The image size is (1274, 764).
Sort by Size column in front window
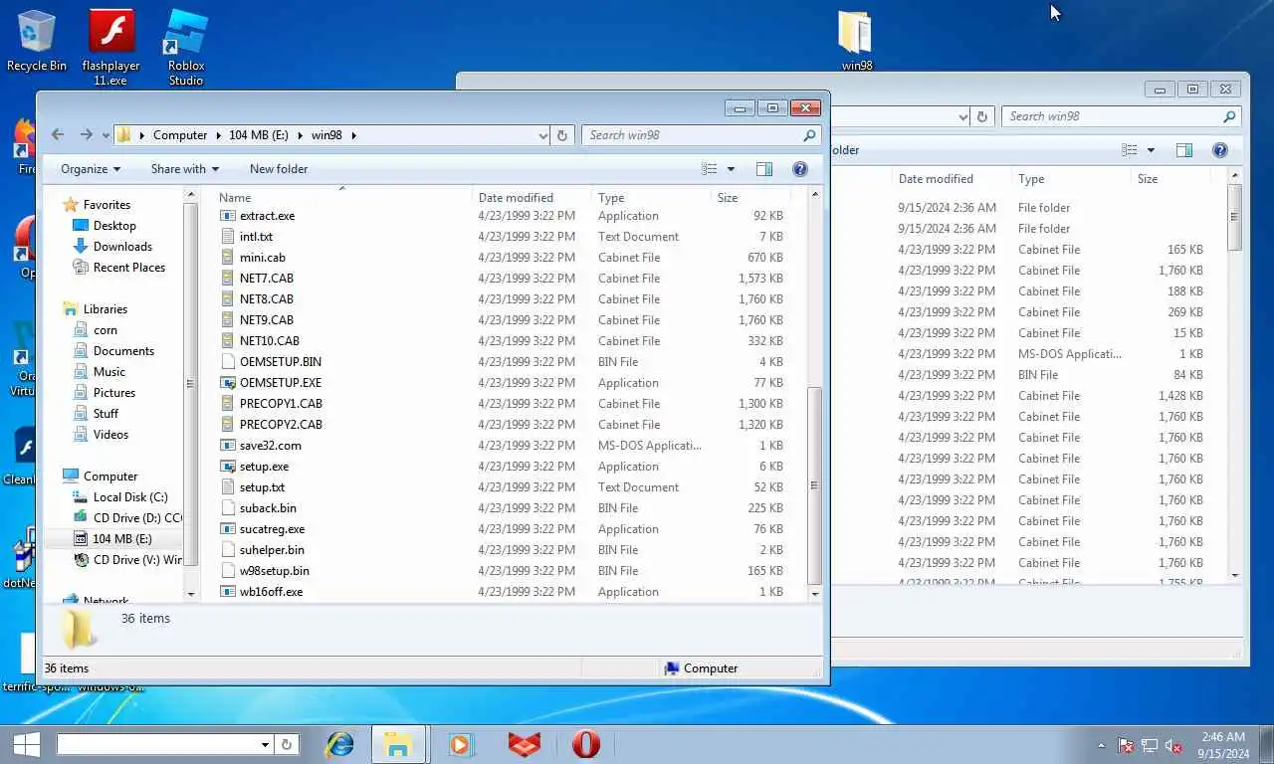click(752, 197)
